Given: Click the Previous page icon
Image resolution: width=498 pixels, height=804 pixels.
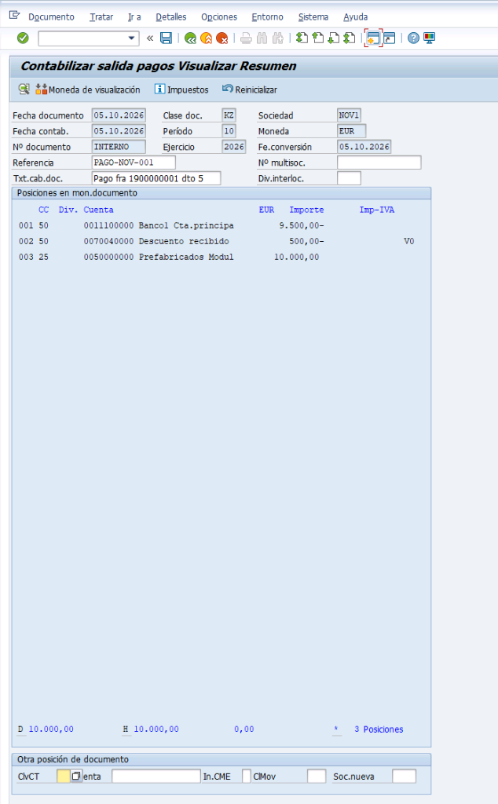Looking at the screenshot, I should 318,38.
